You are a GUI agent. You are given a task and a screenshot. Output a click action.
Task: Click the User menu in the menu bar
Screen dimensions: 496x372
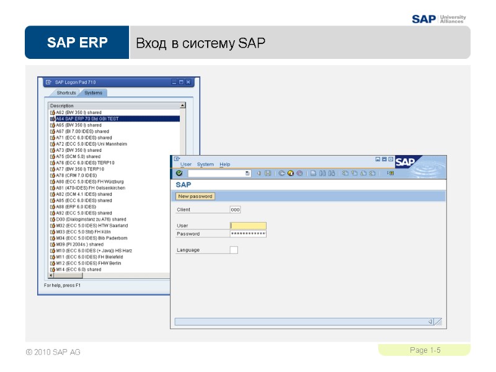[x=185, y=164]
